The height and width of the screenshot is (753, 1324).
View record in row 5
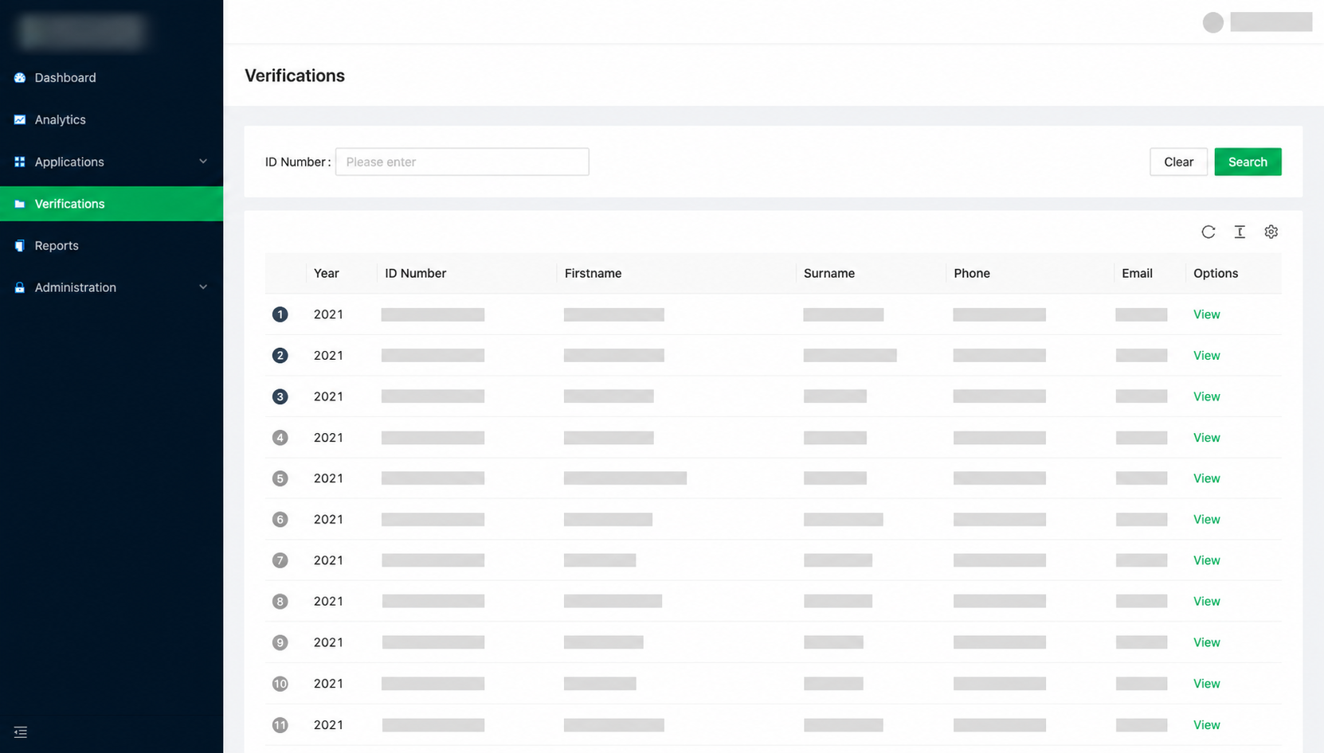[x=1206, y=478]
